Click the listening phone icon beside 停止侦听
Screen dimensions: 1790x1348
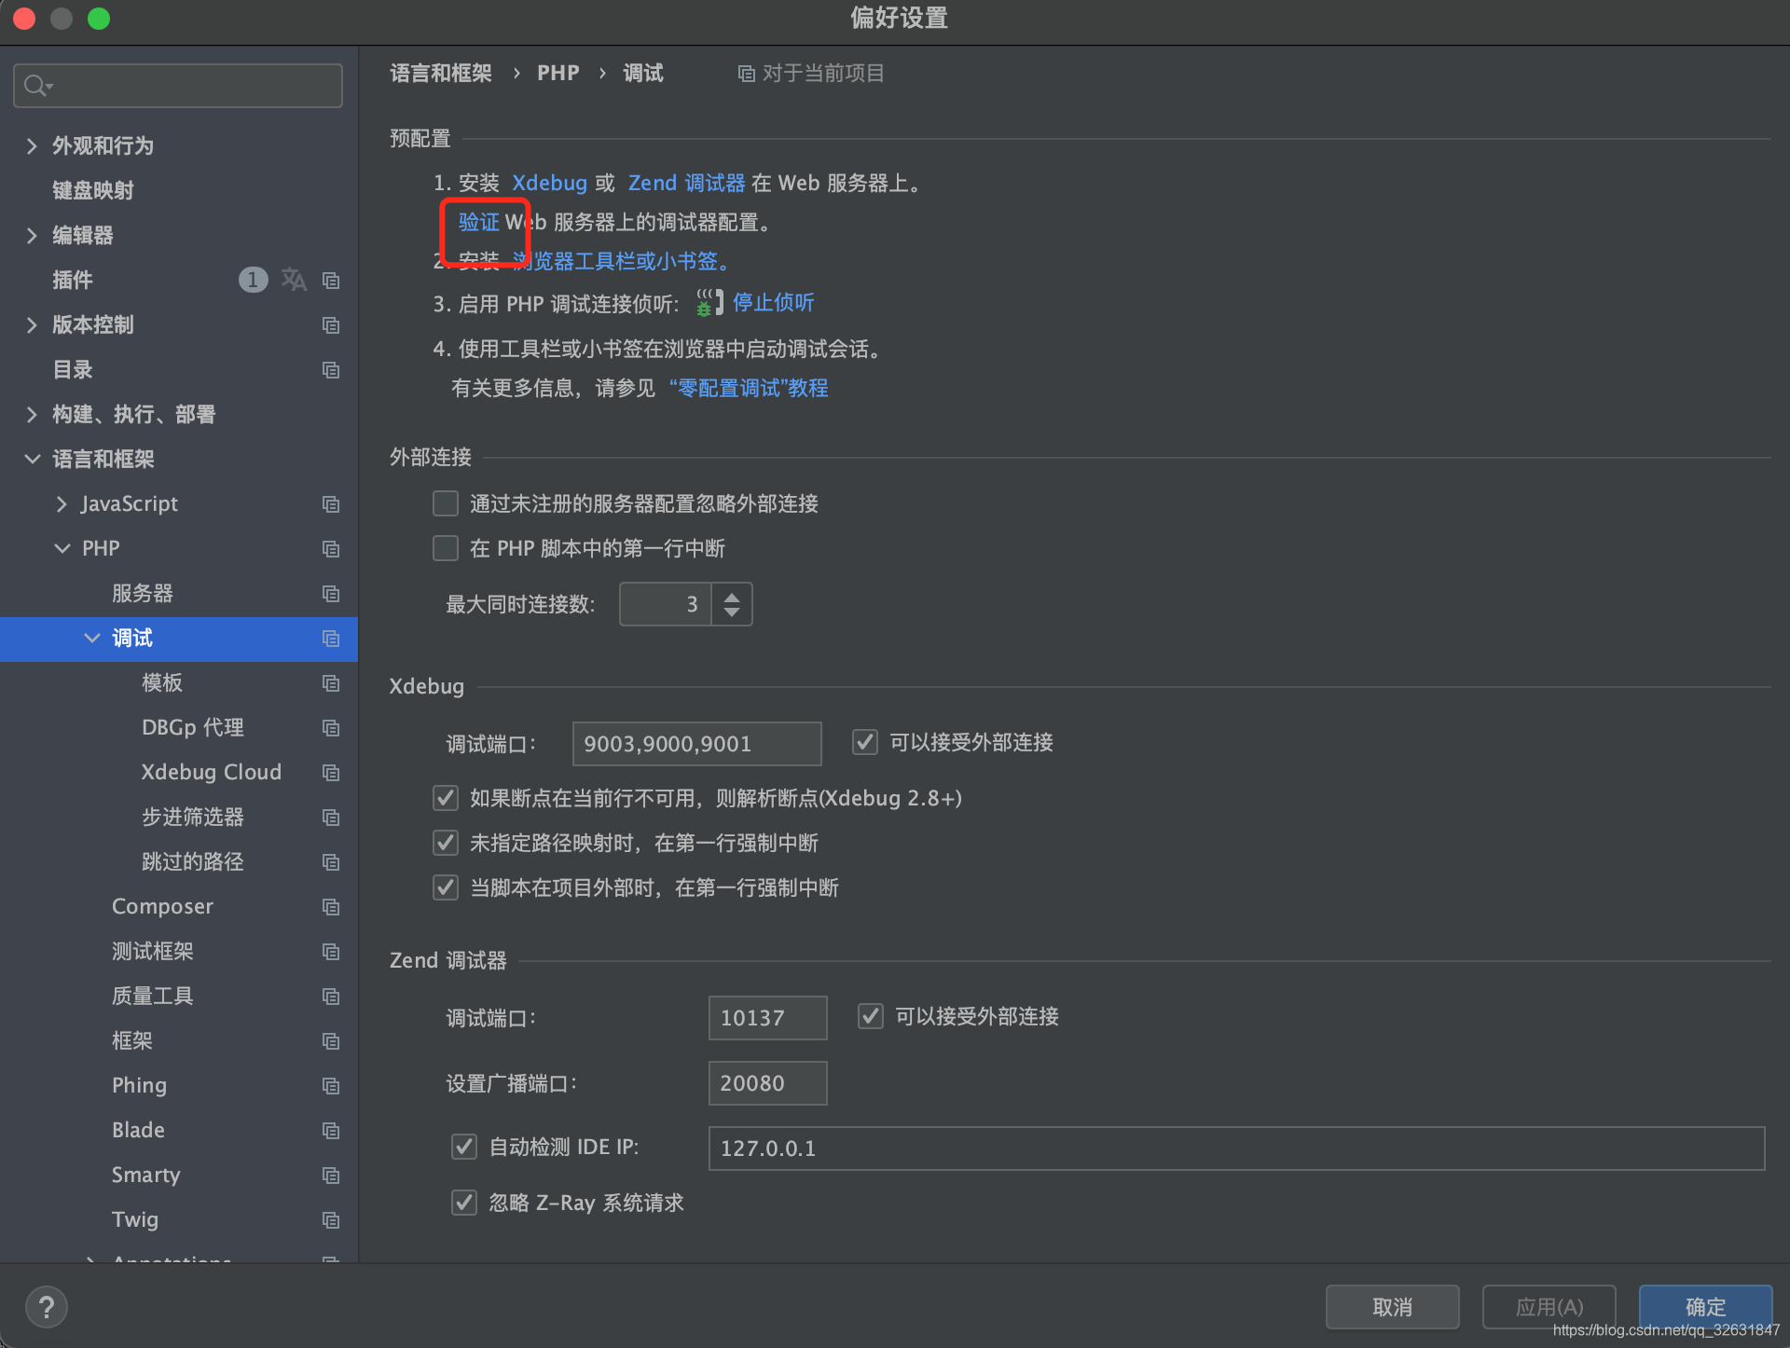point(708,302)
